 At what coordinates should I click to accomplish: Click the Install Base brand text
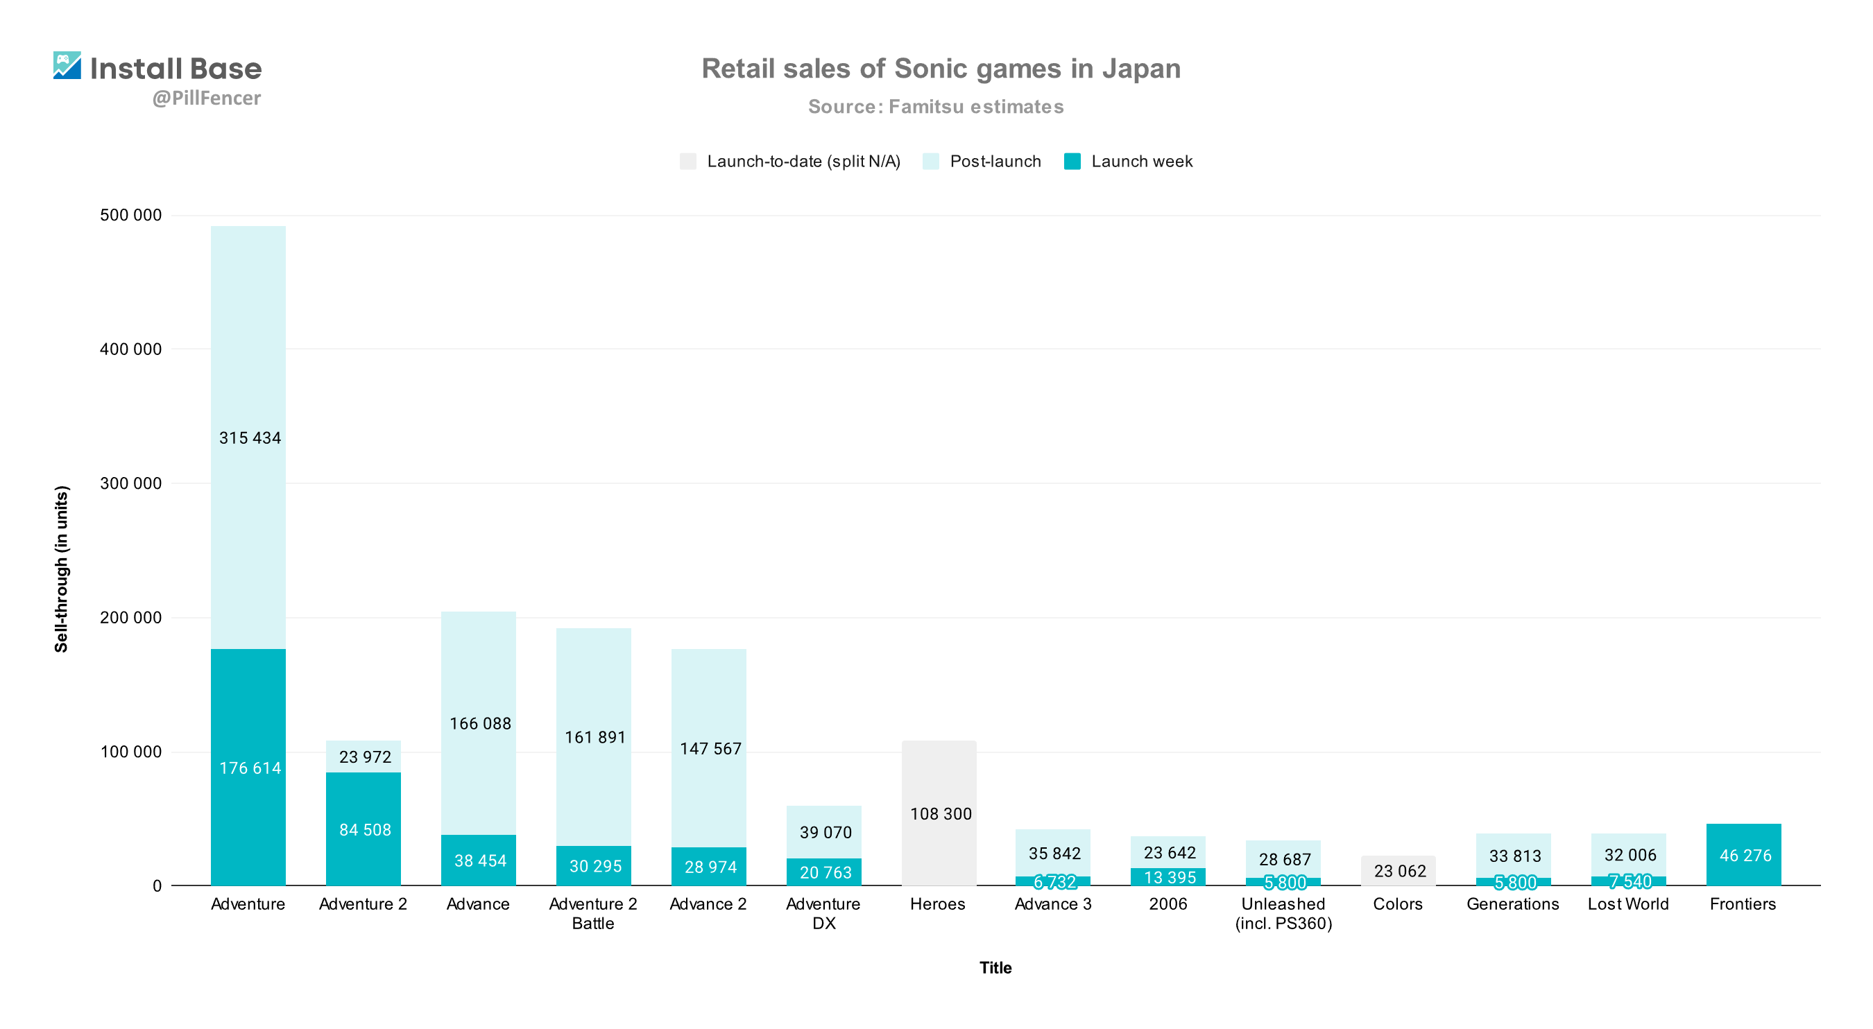[x=176, y=69]
